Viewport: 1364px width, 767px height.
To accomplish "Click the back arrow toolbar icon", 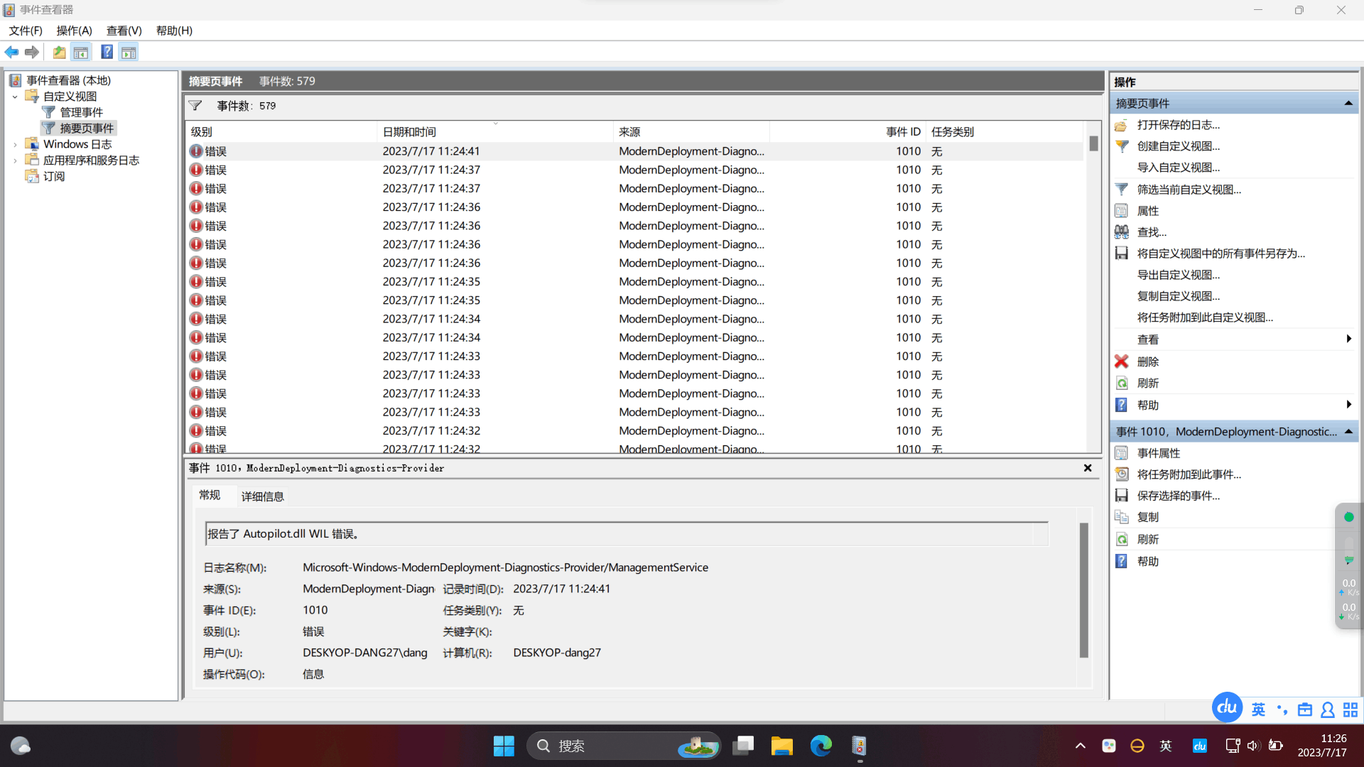I will (11, 52).
